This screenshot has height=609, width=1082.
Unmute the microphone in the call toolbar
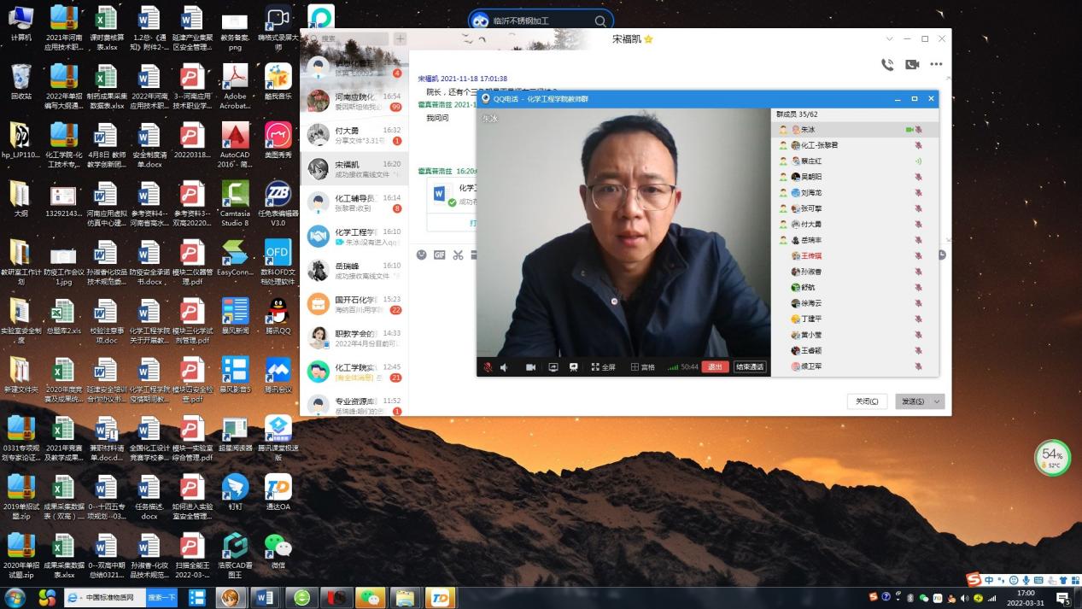[485, 366]
